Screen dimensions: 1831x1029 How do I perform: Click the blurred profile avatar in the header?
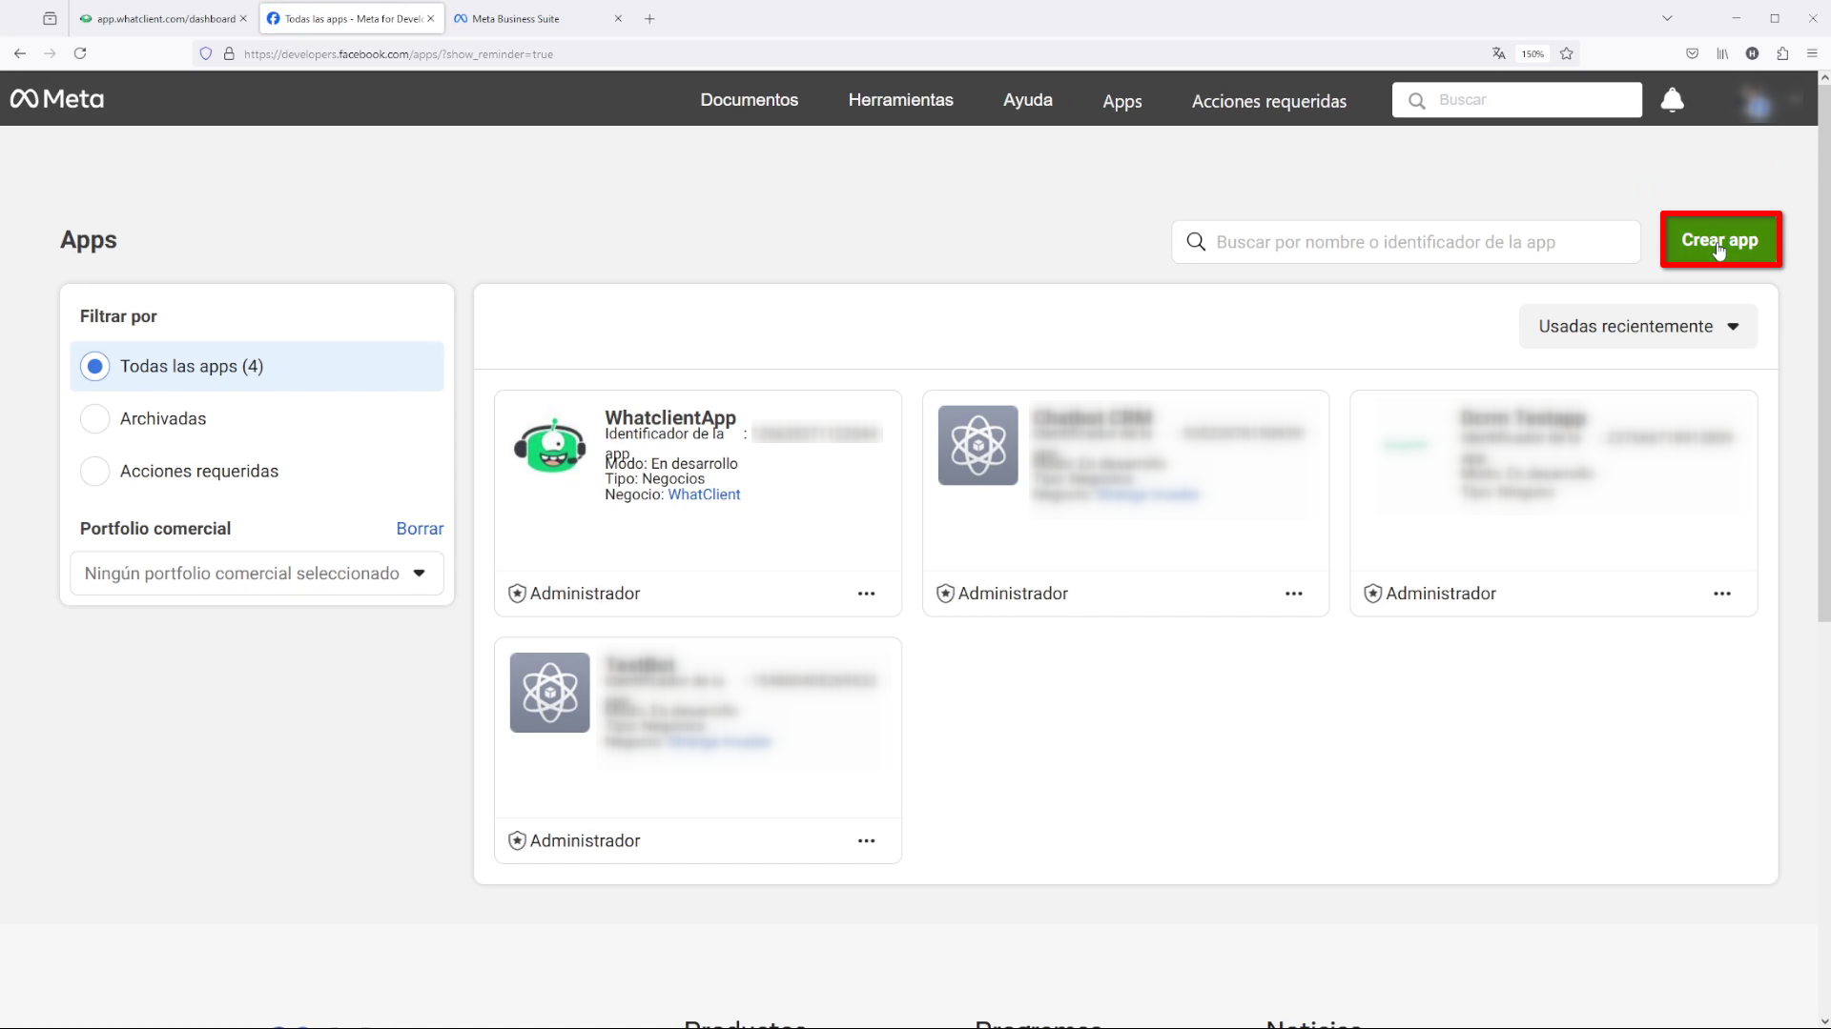1758,102
